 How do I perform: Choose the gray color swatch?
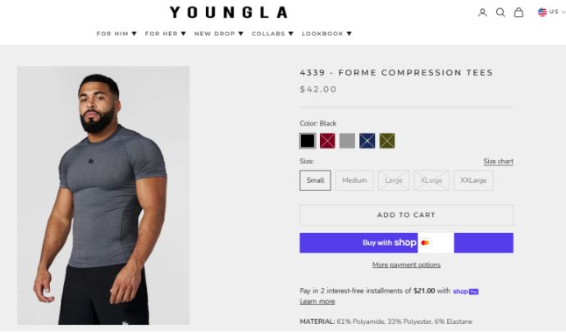(x=347, y=141)
